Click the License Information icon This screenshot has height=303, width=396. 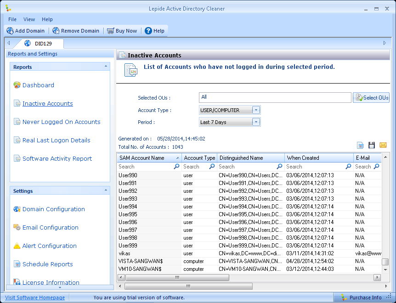point(17,281)
